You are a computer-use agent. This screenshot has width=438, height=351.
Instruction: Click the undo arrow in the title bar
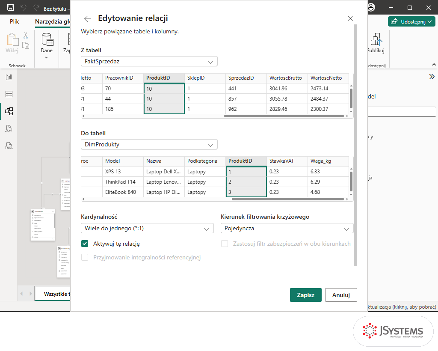[24, 8]
